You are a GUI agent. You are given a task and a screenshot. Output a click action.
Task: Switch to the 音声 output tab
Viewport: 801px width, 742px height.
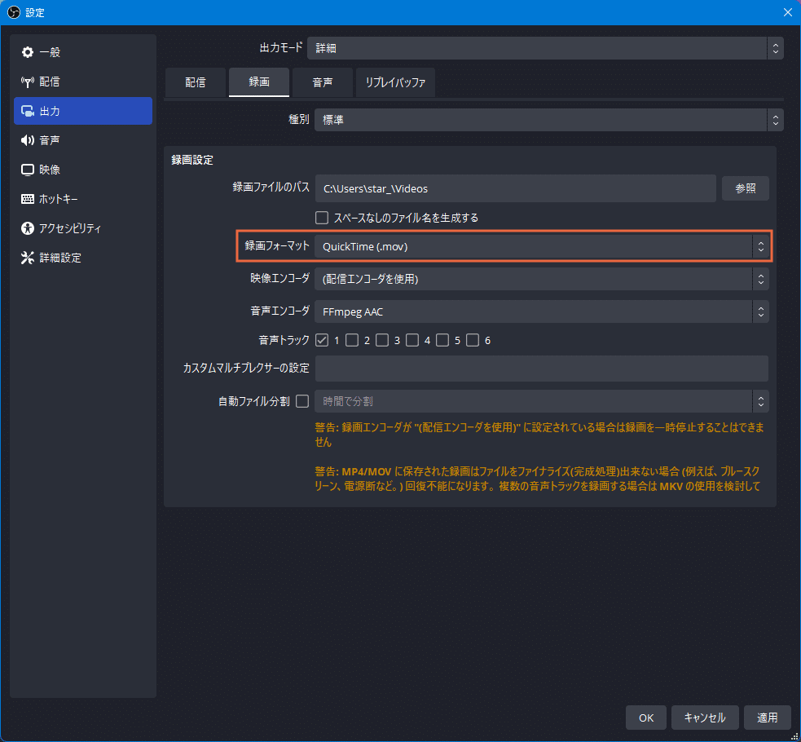click(x=323, y=82)
